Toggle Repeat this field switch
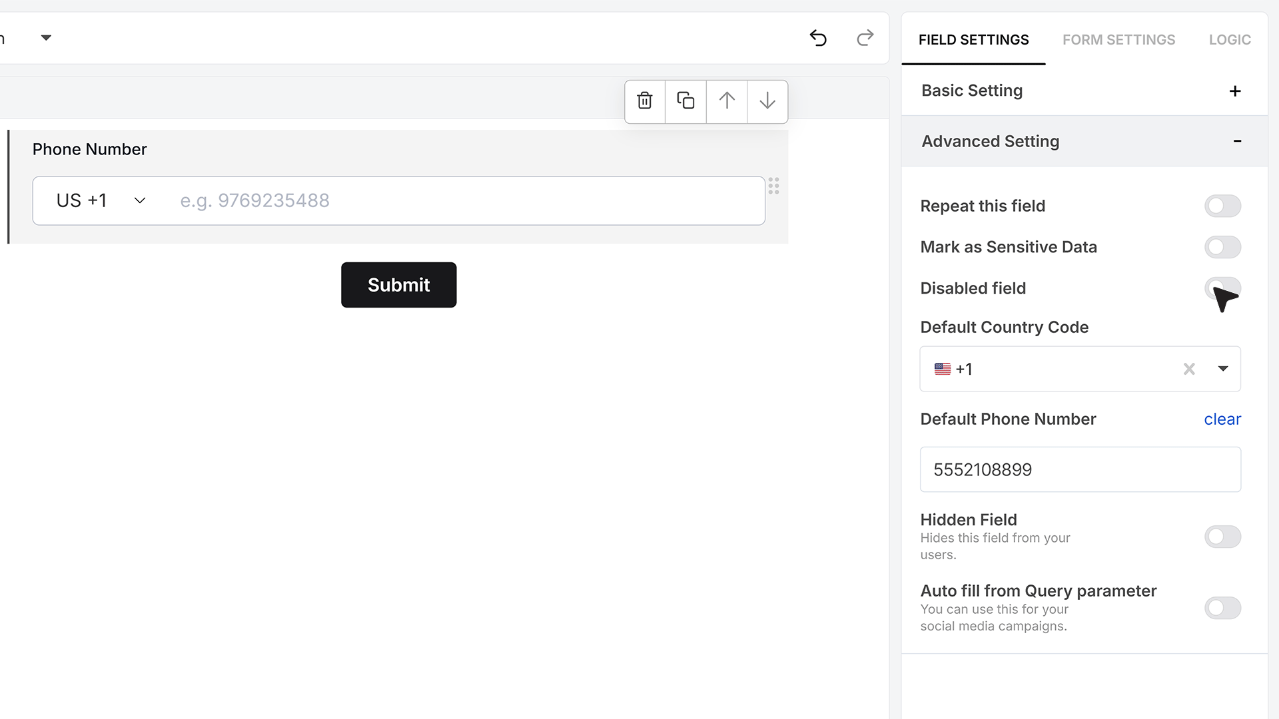1279x719 pixels. coord(1222,206)
